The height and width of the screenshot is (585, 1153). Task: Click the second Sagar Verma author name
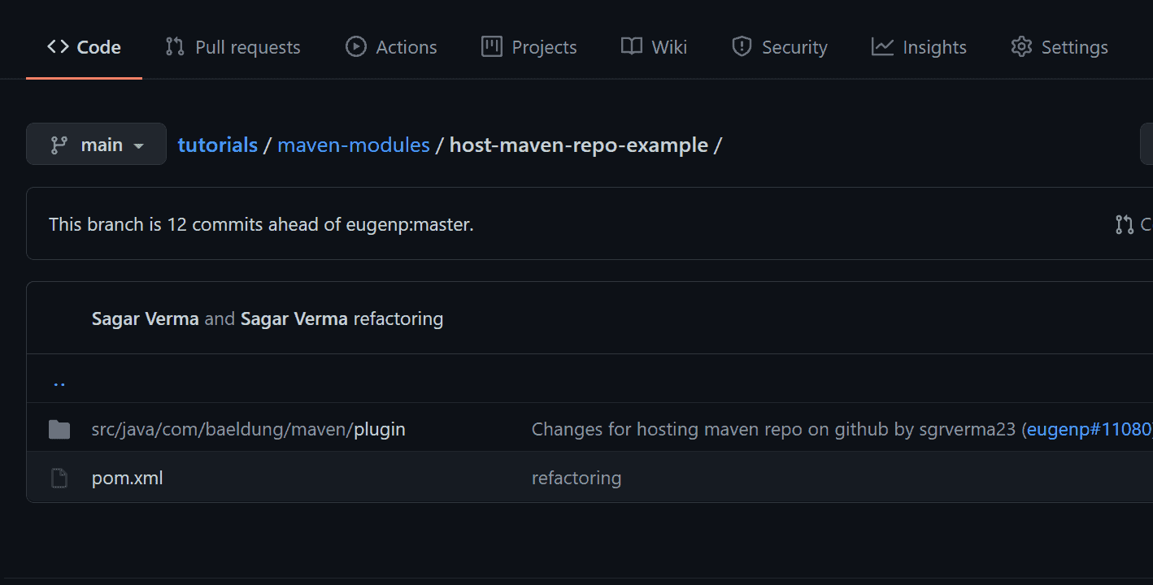pyautogui.click(x=294, y=318)
